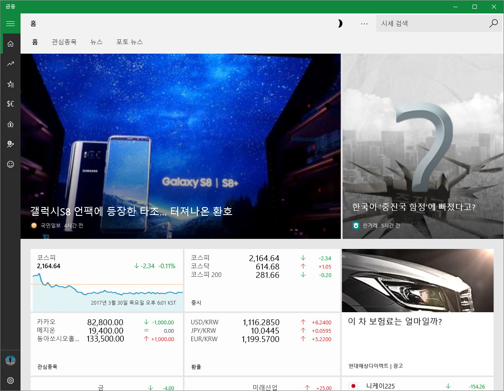The image size is (504, 391).
Task: Click the 코스피 2,164.64 row in 증시
Action: (x=262, y=258)
